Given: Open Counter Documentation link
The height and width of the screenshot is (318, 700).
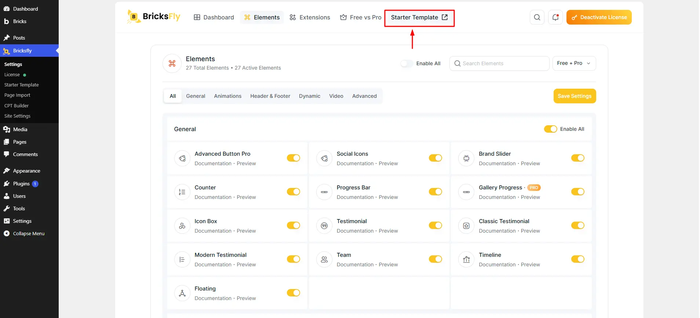Looking at the screenshot, I should click(213, 197).
